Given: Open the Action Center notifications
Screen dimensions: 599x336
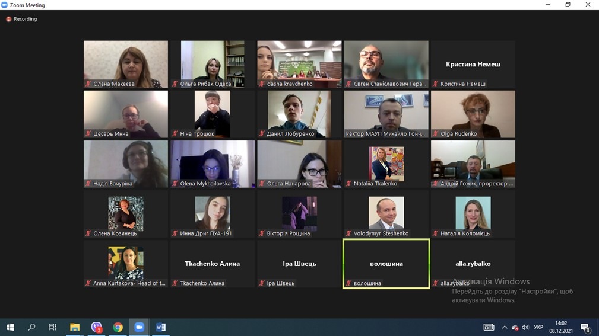Looking at the screenshot, I should (x=585, y=327).
